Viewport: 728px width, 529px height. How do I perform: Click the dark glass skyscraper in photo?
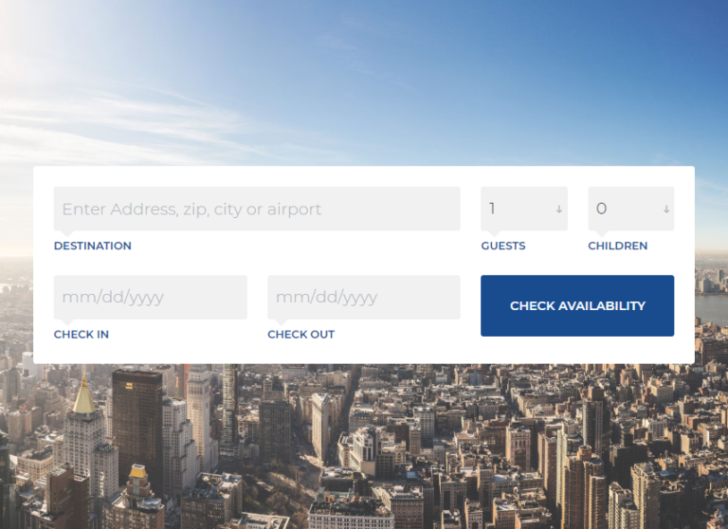tap(137, 428)
